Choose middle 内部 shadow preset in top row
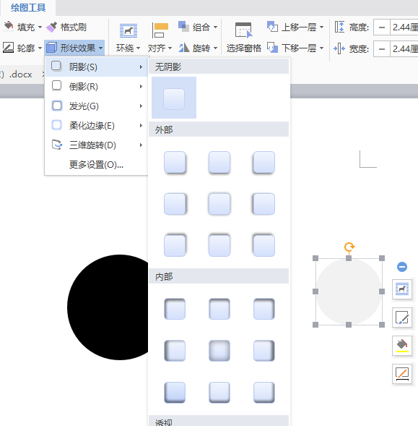The height and width of the screenshot is (426, 418). tap(219, 309)
